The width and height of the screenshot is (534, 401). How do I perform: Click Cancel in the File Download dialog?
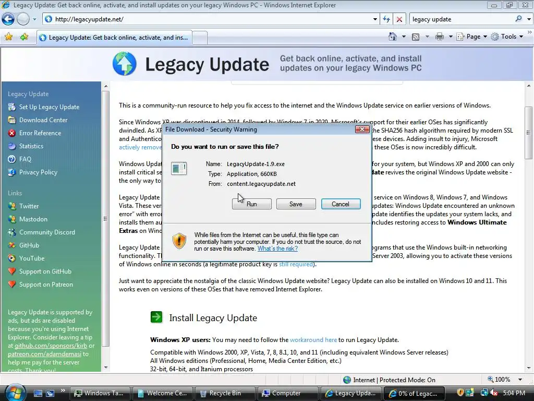click(x=341, y=204)
